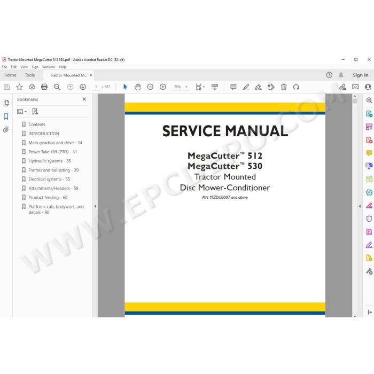Click the Delete trash icon
Screen dimensions: 374x374
tap(284, 87)
